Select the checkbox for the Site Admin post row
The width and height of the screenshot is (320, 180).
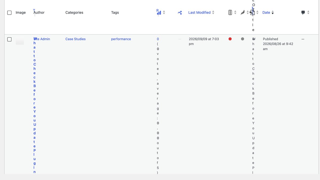click(x=9, y=39)
